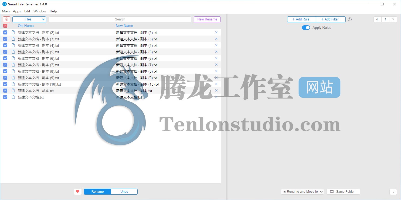Select old name 新建文本文档 - 副本 (5).txt

point(38,52)
